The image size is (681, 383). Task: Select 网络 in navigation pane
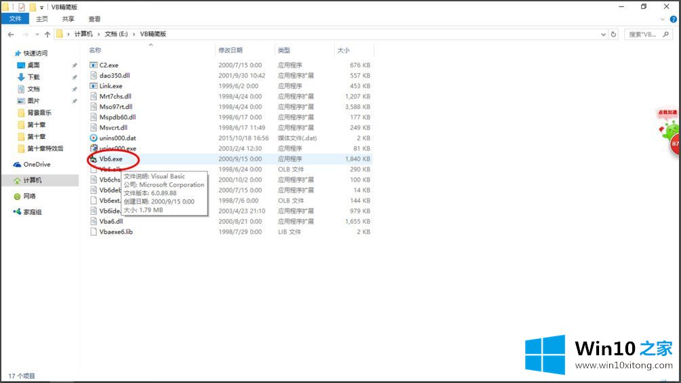tap(29, 197)
